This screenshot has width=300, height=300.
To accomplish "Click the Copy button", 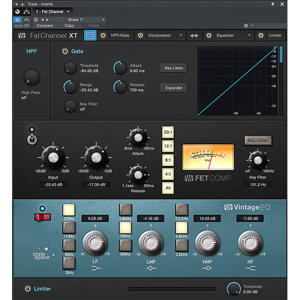I will coord(69,26).
